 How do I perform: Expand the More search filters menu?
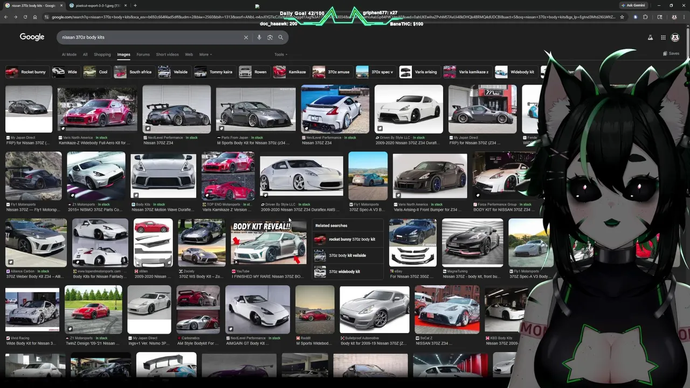click(x=205, y=54)
